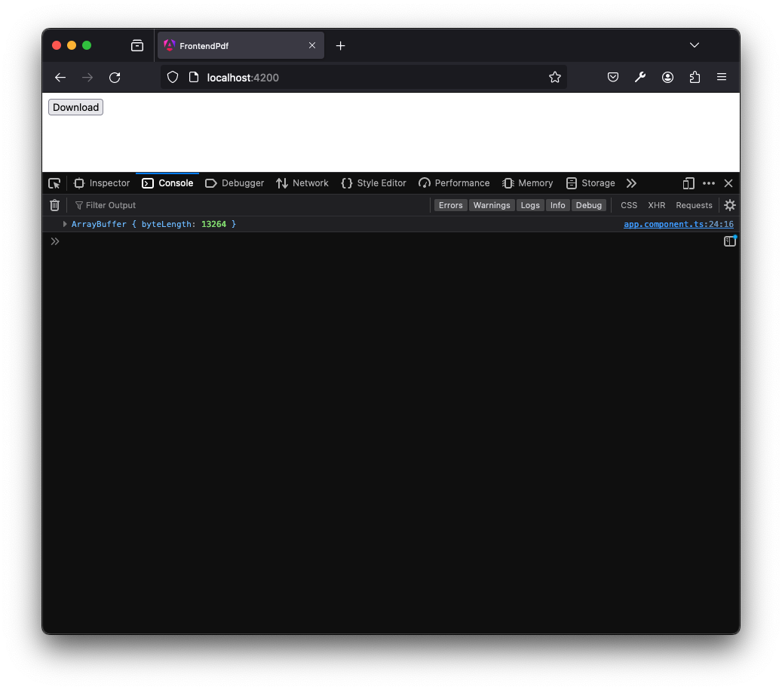Expand the ArrayBuffer object in console

point(64,223)
